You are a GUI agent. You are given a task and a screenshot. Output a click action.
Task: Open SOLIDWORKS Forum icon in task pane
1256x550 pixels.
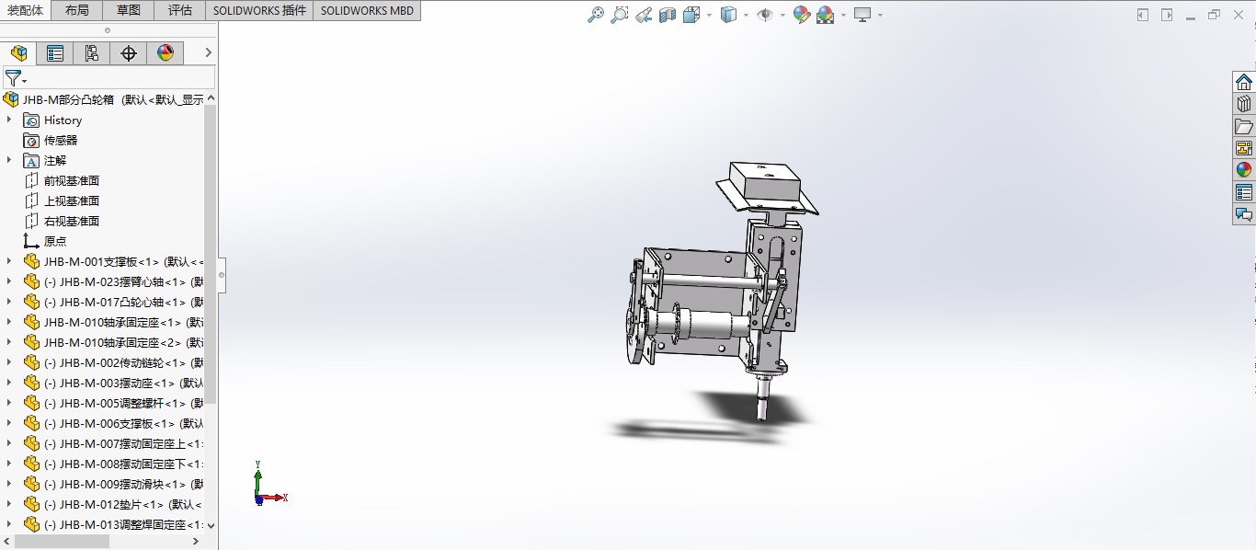1244,214
